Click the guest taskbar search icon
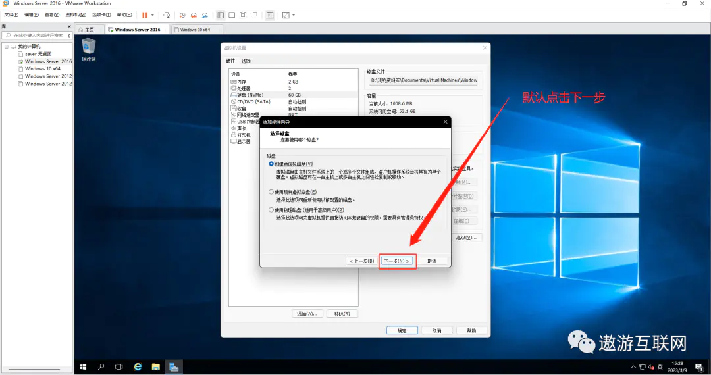Screen dimensions: 711x375 tap(101, 367)
